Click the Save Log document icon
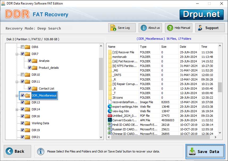This screenshot has height=161, width=228. 113,28
